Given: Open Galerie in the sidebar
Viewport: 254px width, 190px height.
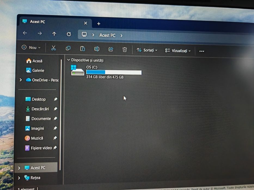Looking at the screenshot, I should (35, 70).
